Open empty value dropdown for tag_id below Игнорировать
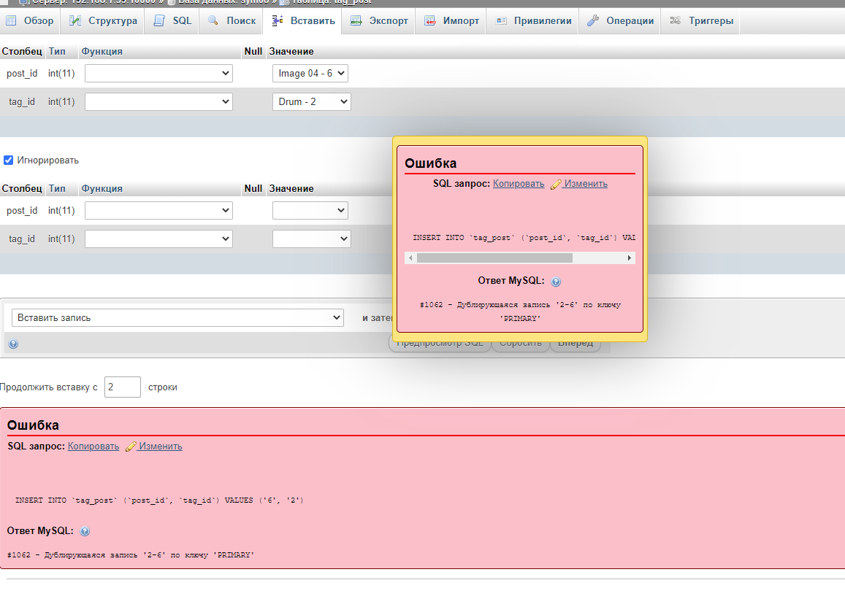 311,239
